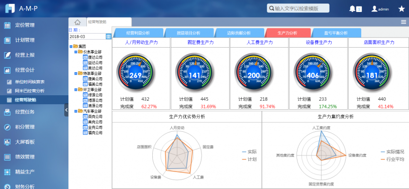This screenshot has width=409, height=189.
Task: Collapse the 特装事业部 tree node
Action: (x=76, y=73)
